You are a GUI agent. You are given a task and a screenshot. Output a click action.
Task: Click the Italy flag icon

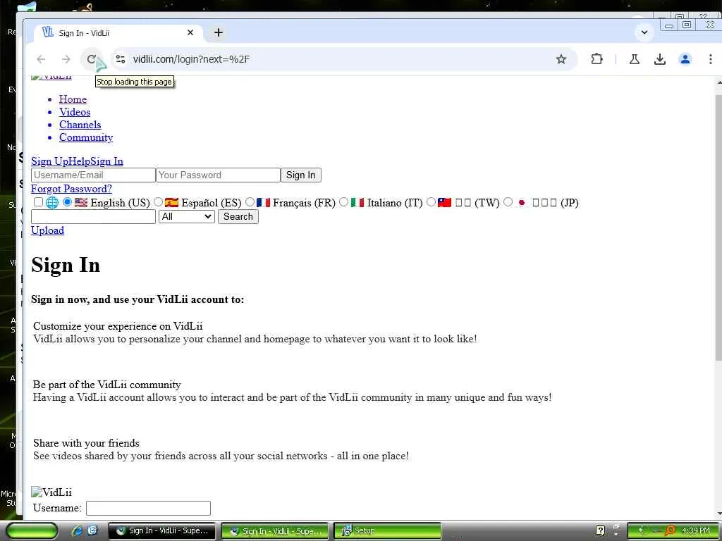pyautogui.click(x=357, y=202)
